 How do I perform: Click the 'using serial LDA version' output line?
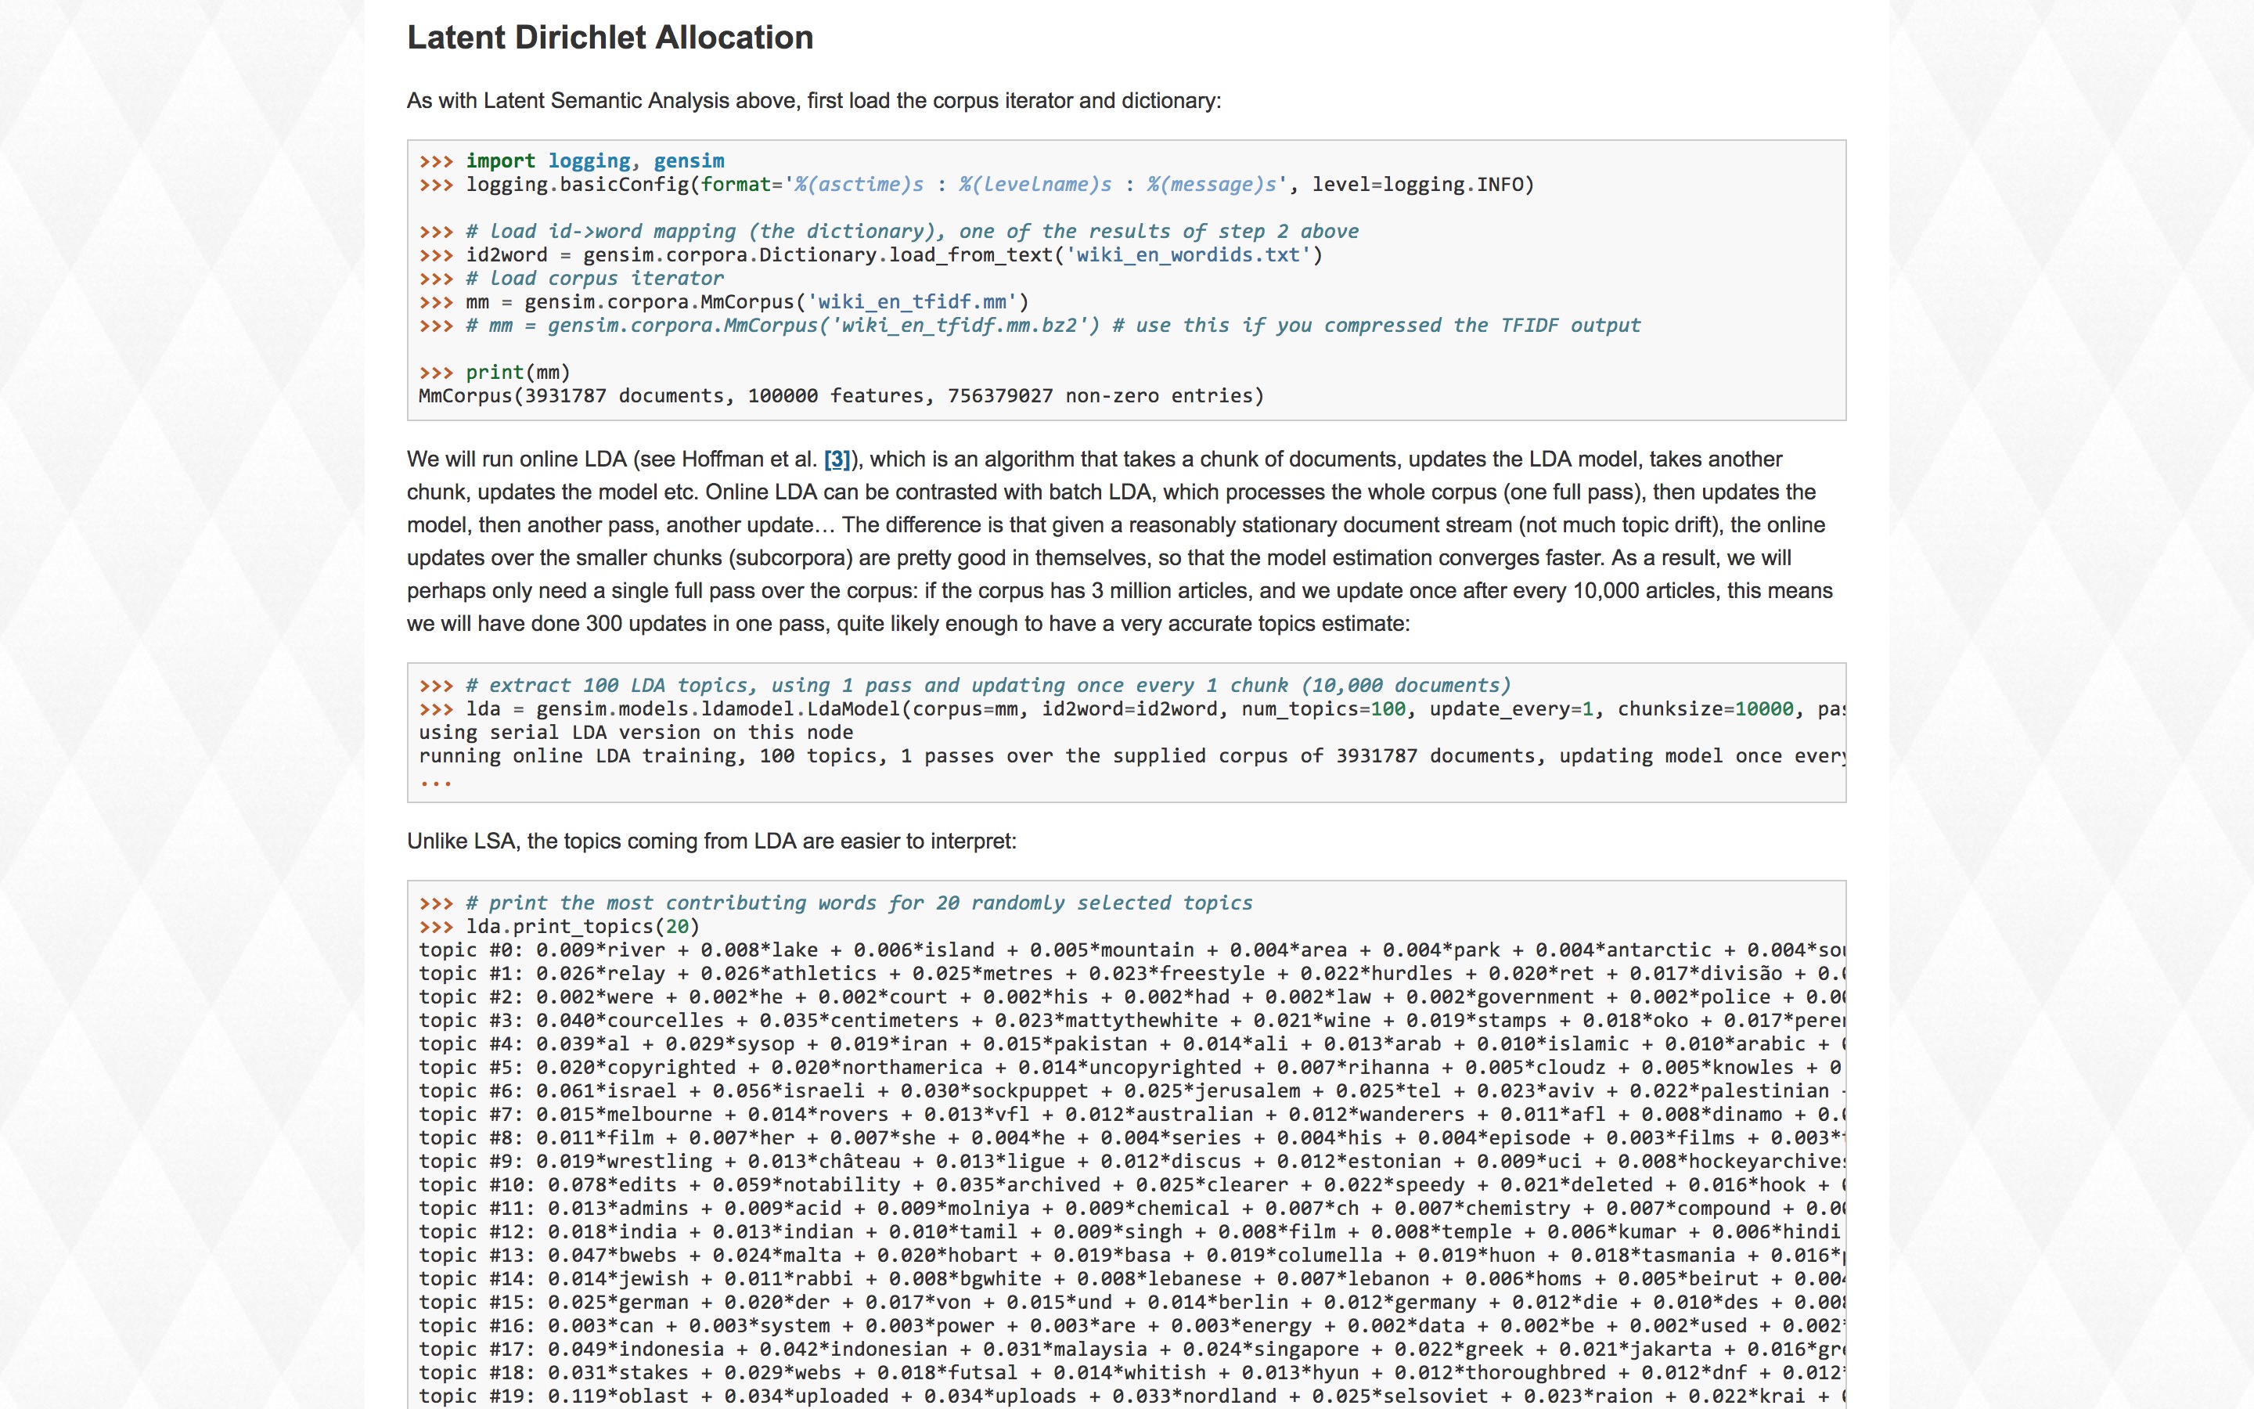[x=636, y=733]
